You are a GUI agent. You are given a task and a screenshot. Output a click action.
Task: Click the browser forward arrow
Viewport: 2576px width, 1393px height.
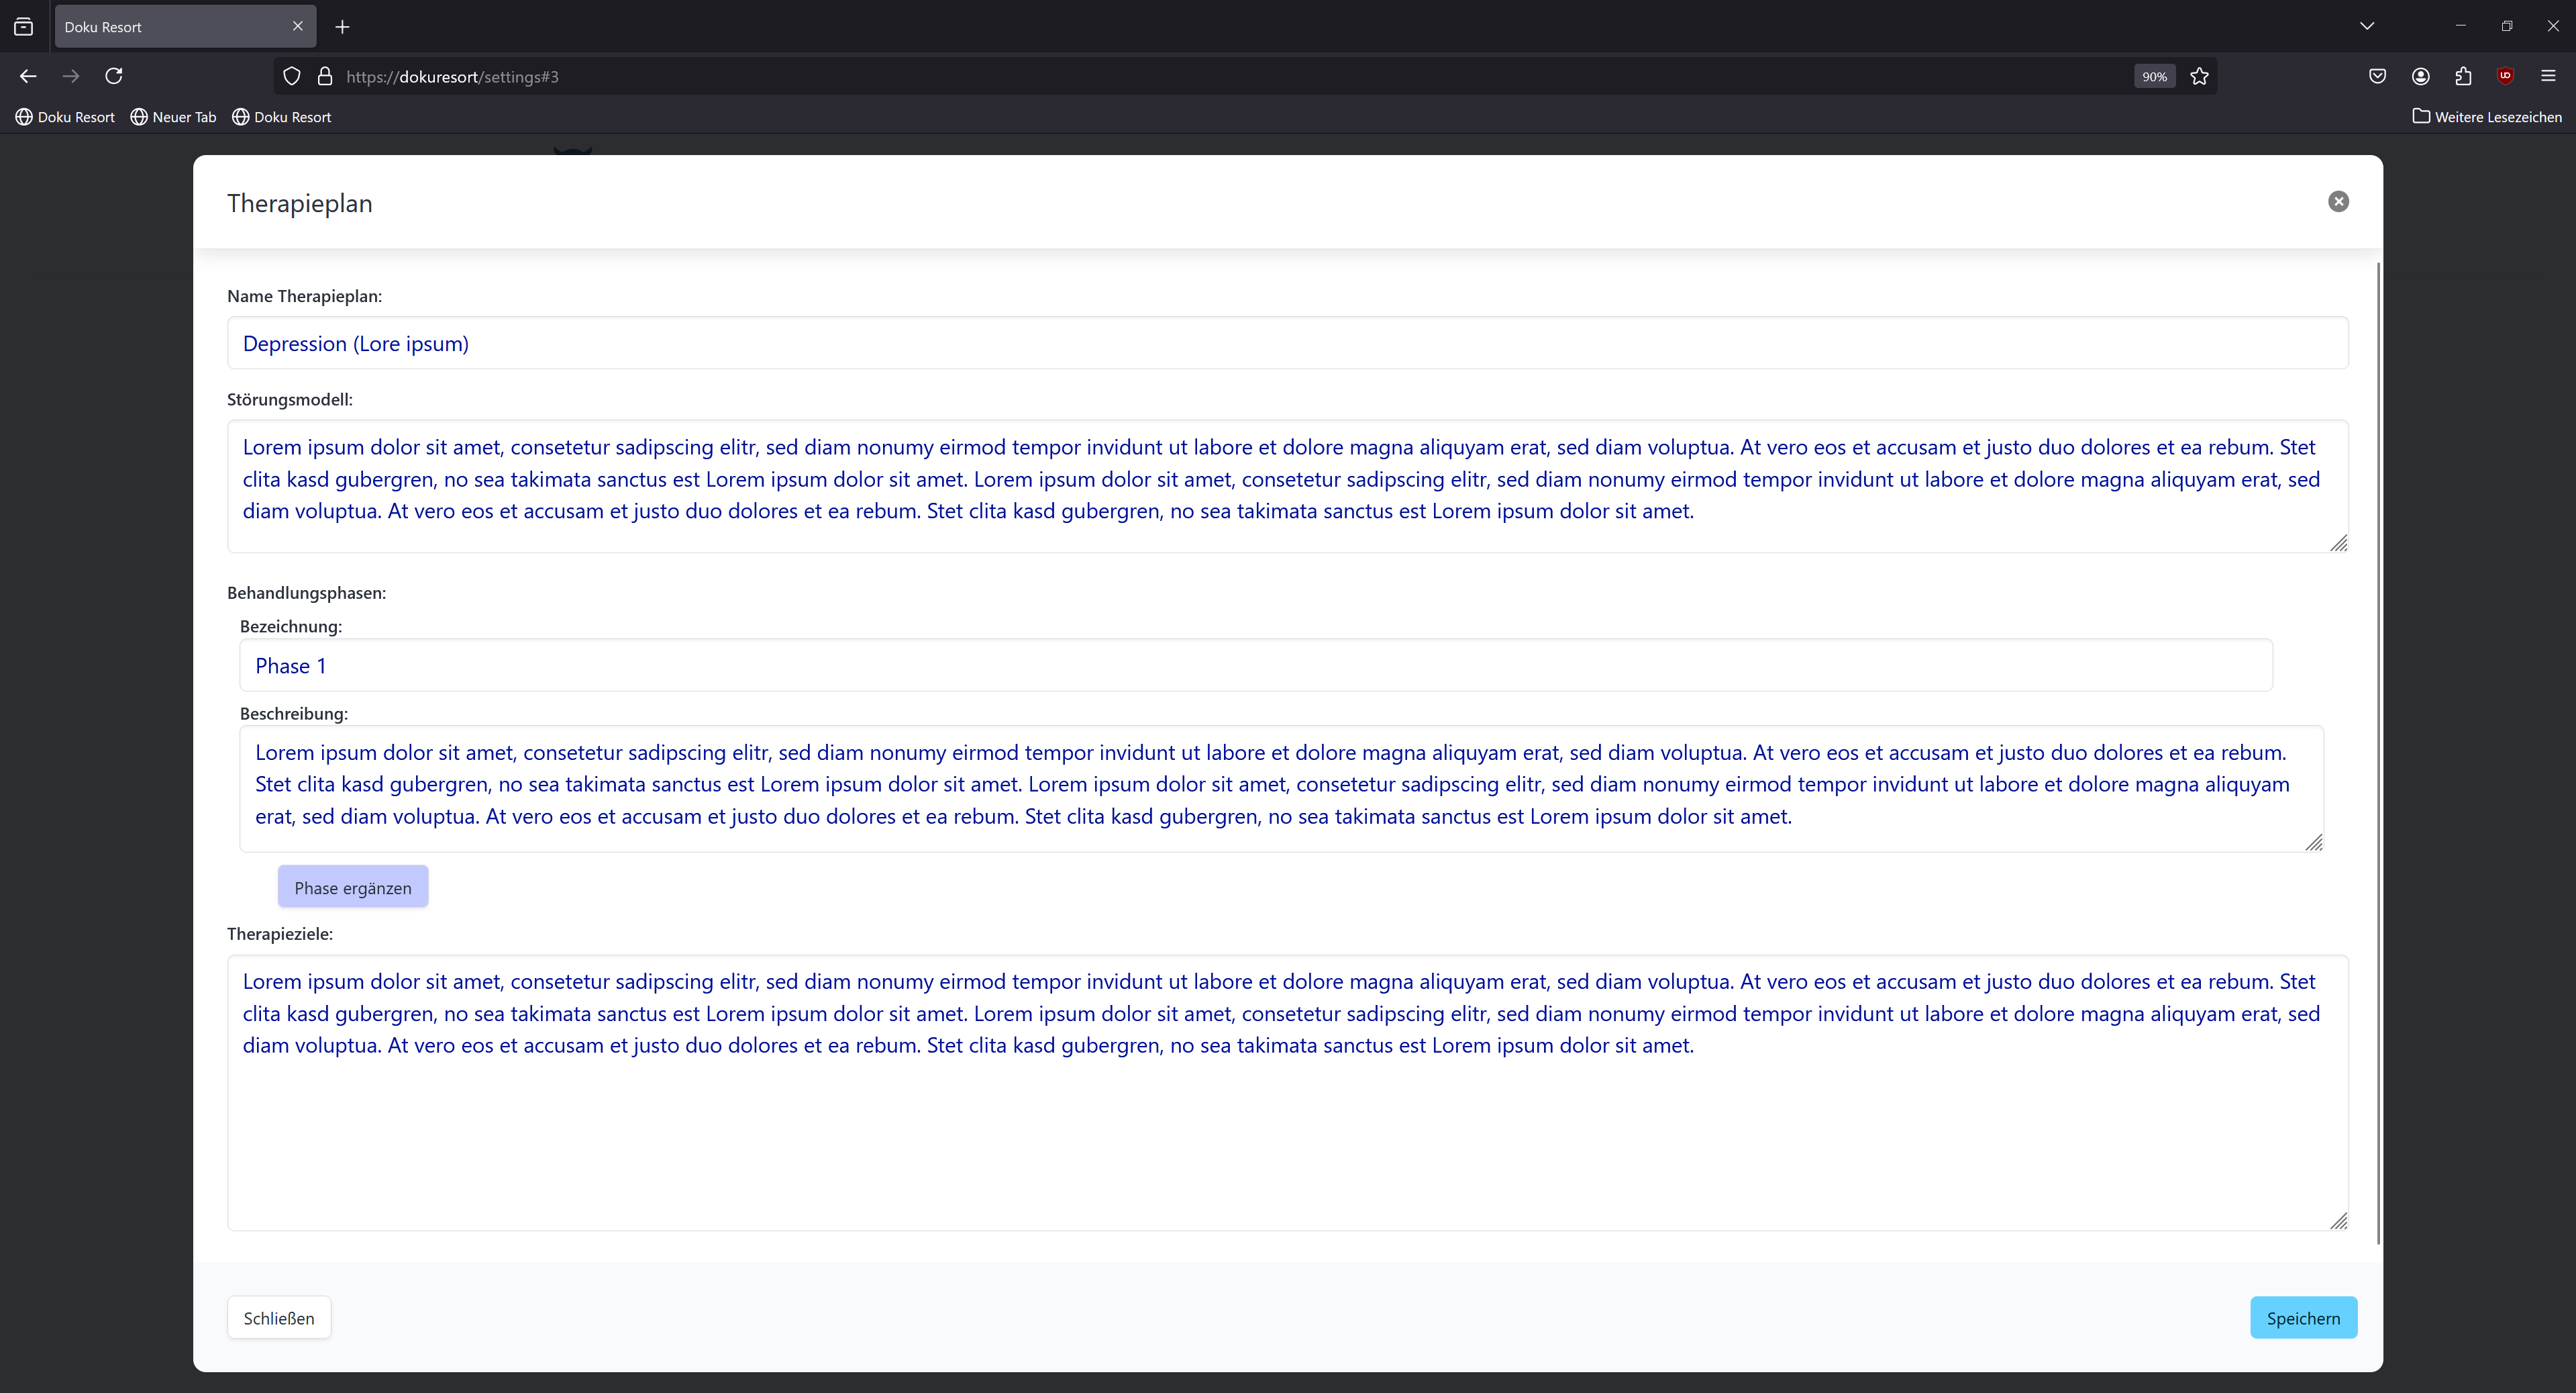click(x=71, y=76)
